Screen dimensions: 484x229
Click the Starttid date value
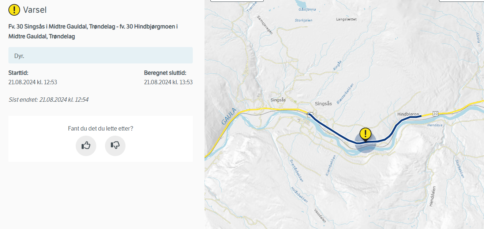tap(33, 82)
